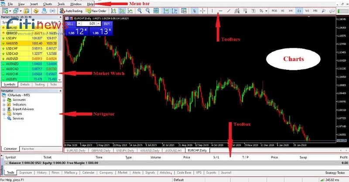Image resolution: width=349 pixels, height=182 pixels.
Task: Open the Charts menu
Action: tap(48, 4)
